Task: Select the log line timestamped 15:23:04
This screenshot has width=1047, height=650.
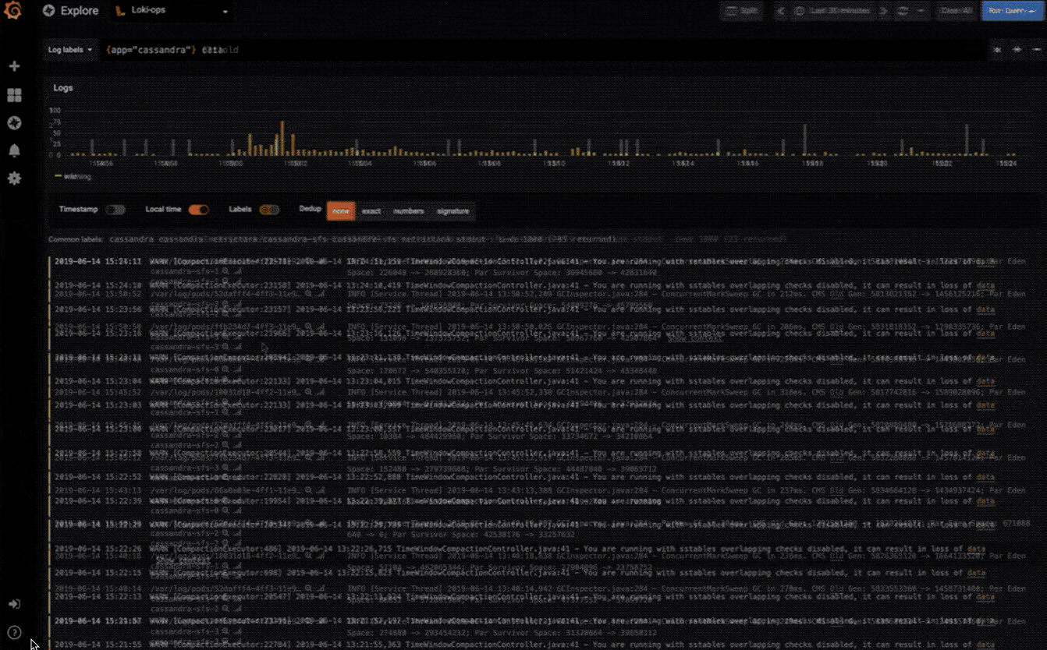Action: pos(523,381)
